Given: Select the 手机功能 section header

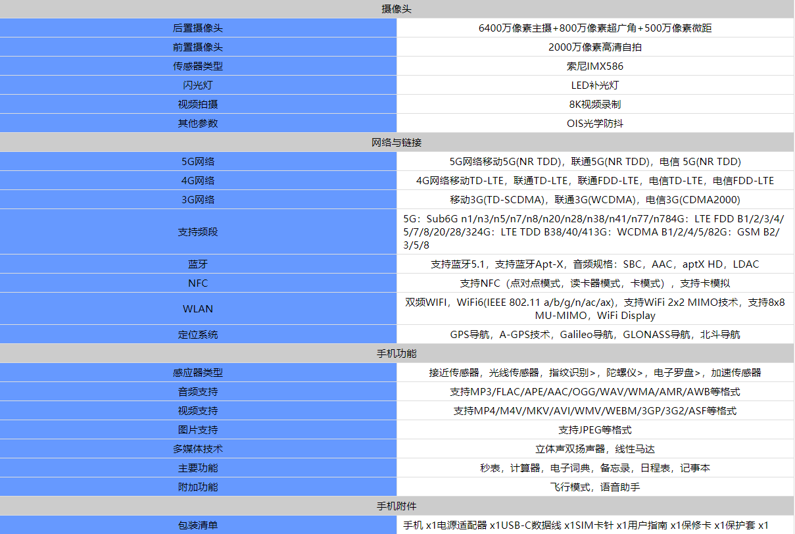Looking at the screenshot, I should [x=397, y=353].
